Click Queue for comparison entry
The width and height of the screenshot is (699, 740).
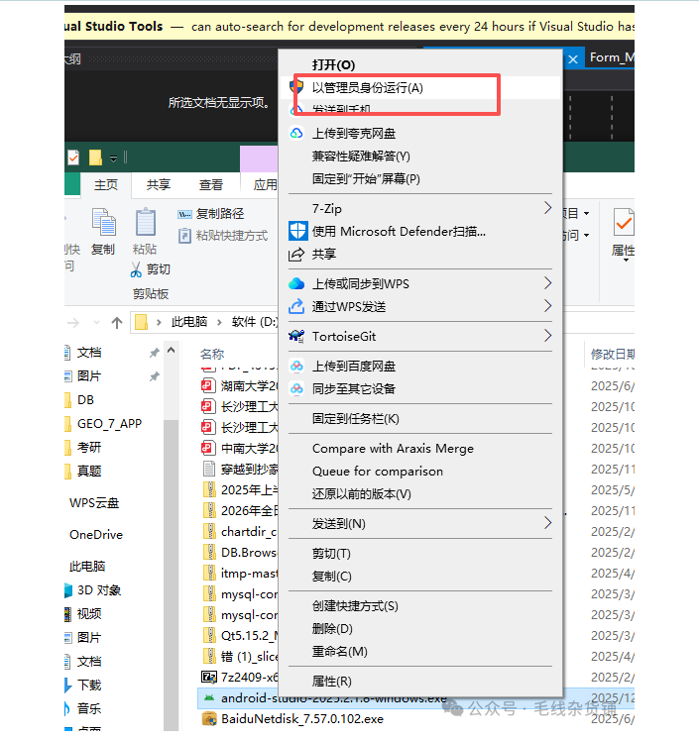coord(378,471)
